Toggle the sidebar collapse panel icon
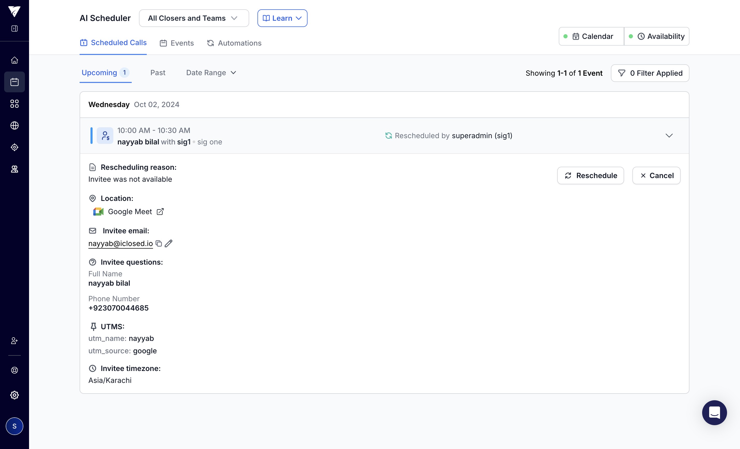 click(15, 29)
